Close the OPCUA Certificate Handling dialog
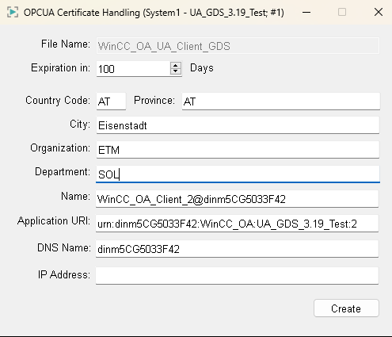Viewport: 392px width, 337px height. pyautogui.click(x=379, y=12)
